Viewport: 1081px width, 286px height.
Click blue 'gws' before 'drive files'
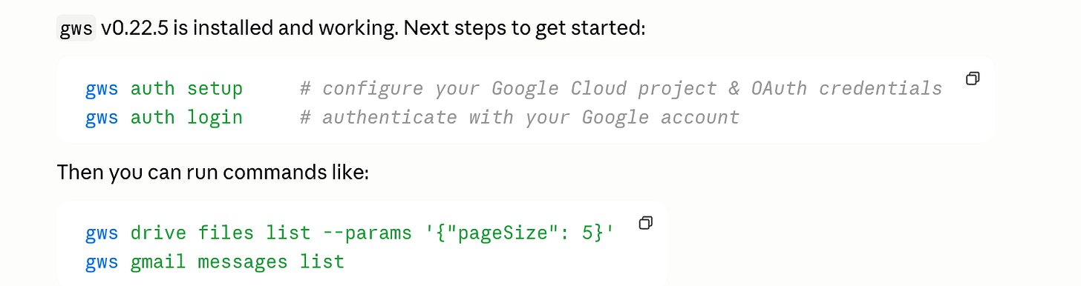(102, 233)
